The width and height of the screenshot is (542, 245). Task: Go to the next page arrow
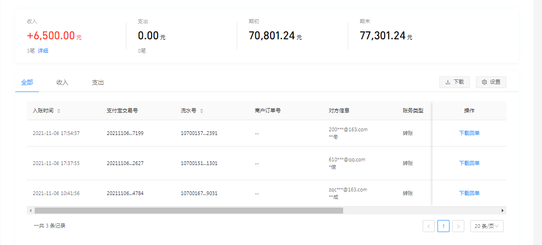tap(458, 226)
